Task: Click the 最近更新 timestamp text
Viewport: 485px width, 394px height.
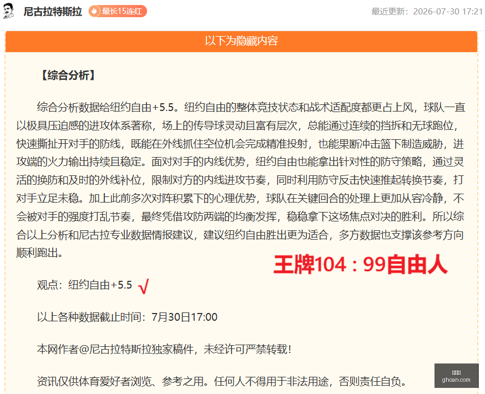Action: (x=427, y=12)
